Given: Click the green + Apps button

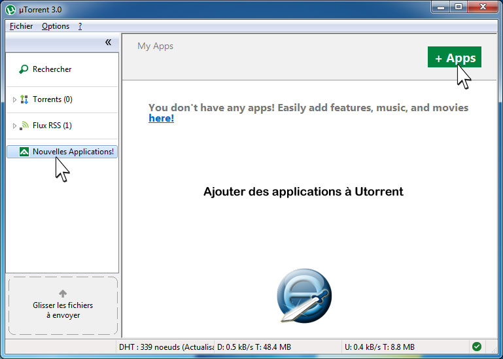Looking at the screenshot, I should tap(454, 57).
